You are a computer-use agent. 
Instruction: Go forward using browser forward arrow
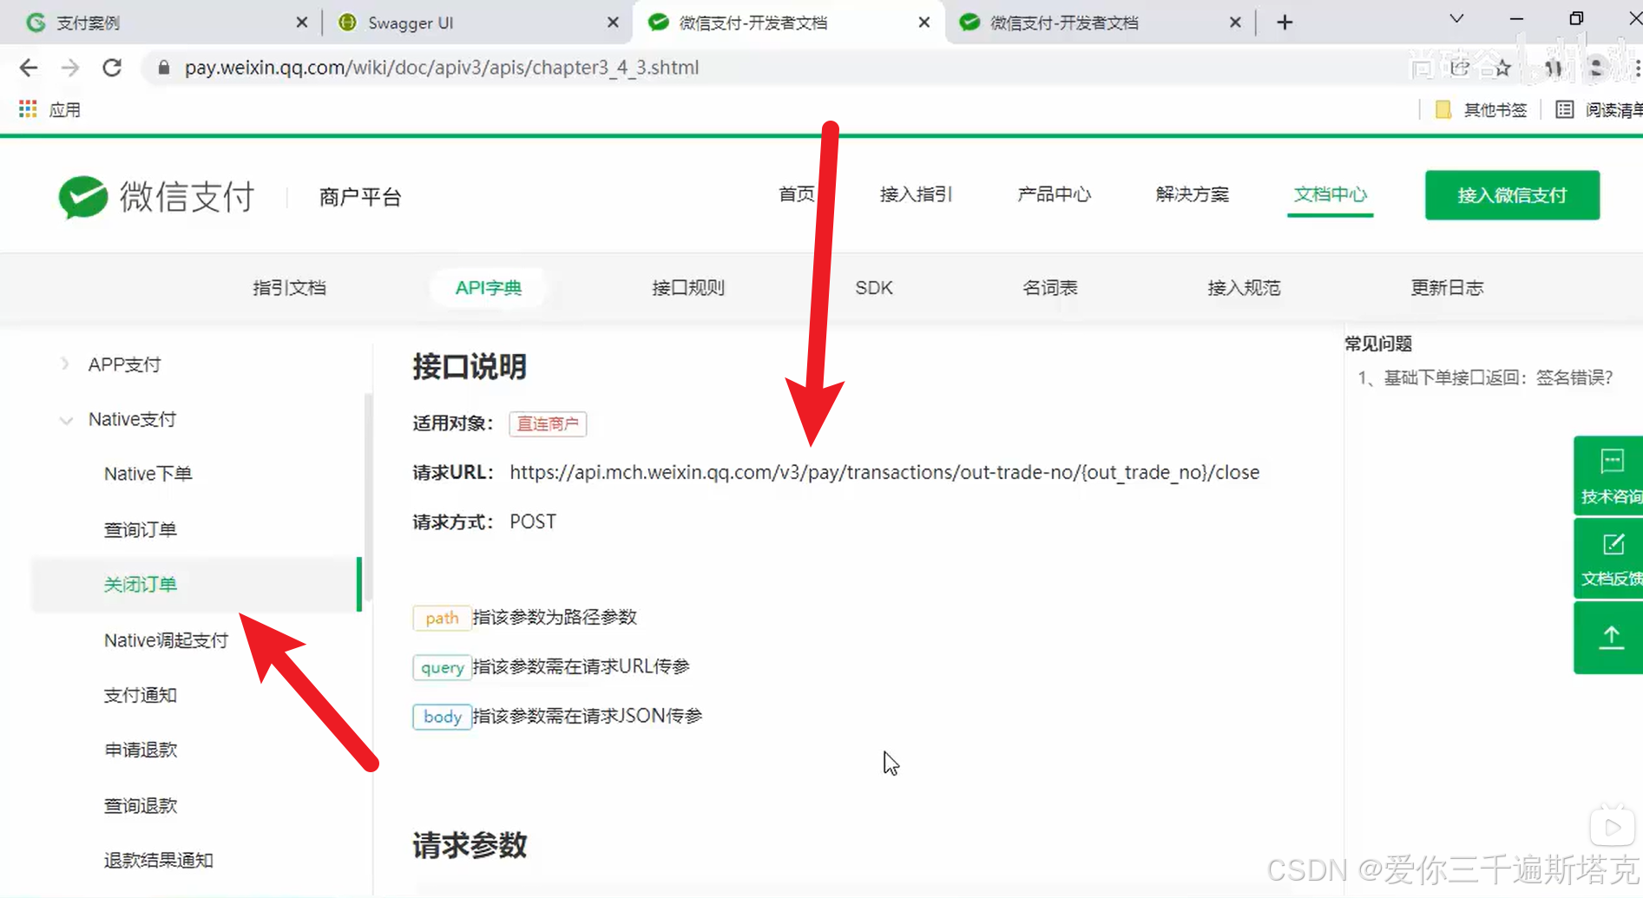coord(70,68)
